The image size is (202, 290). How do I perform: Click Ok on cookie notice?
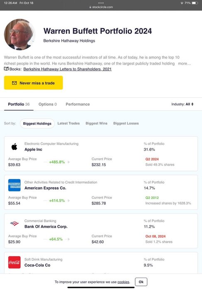141,282
